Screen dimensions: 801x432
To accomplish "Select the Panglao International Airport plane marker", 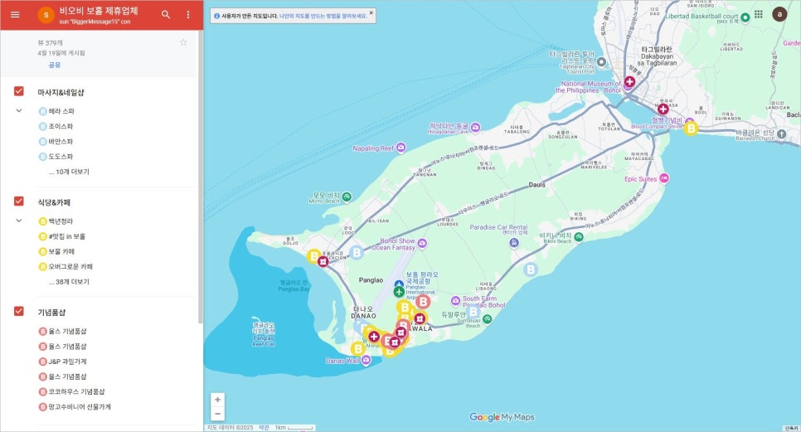I will point(399,292).
